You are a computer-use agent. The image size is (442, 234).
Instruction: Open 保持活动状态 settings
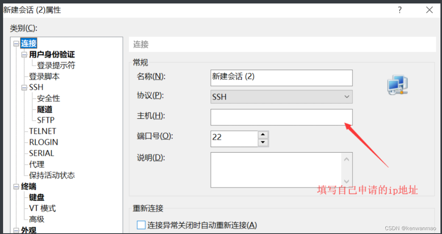click(52, 175)
